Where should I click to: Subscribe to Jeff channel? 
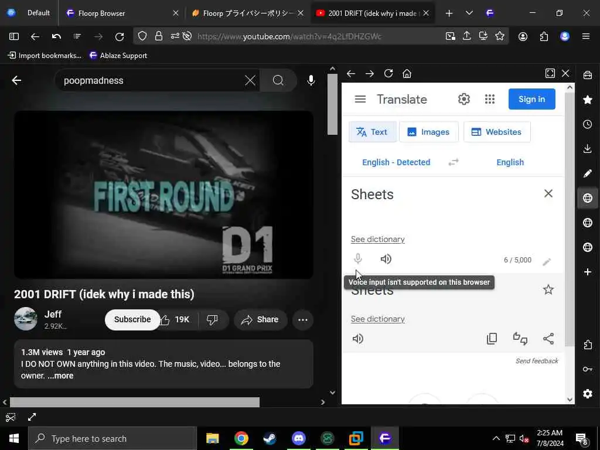(132, 319)
